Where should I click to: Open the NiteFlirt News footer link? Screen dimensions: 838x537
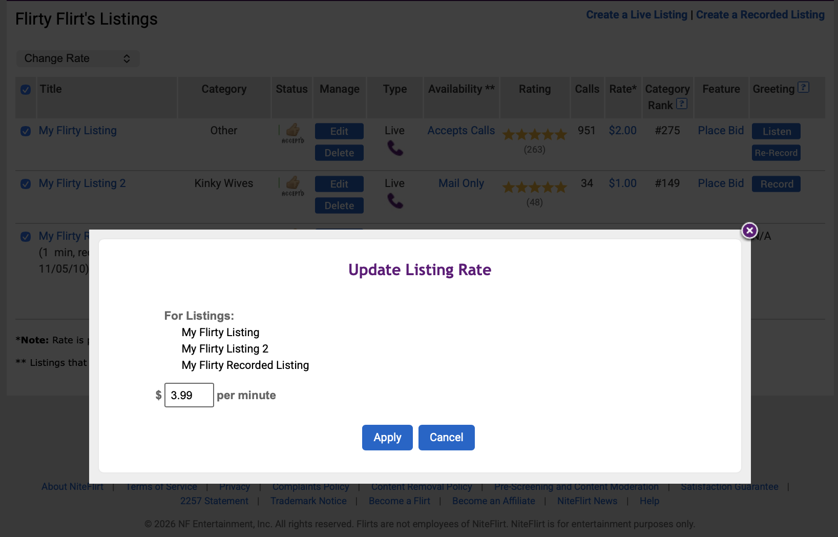click(587, 501)
